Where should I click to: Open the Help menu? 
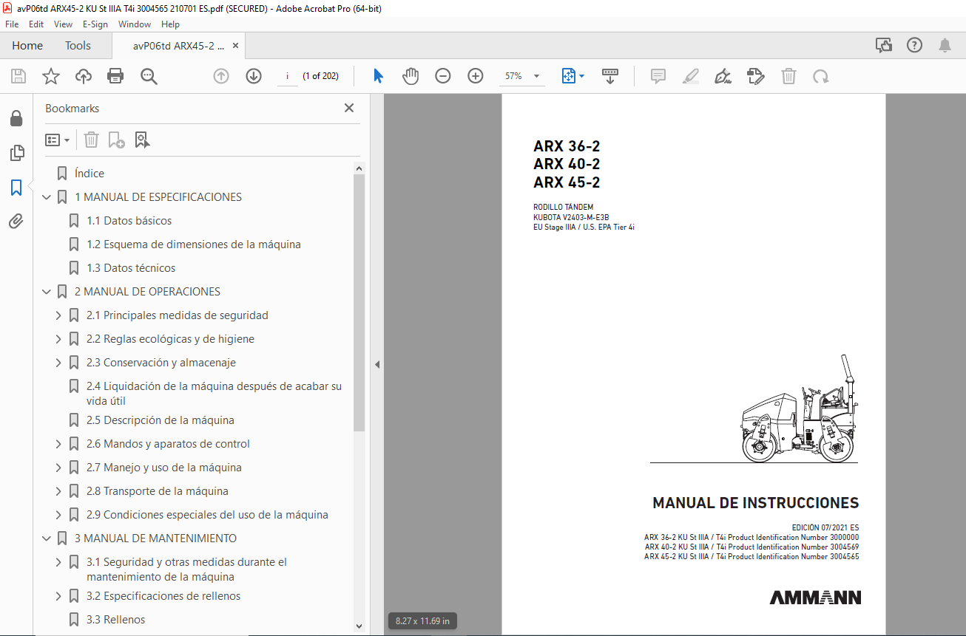pyautogui.click(x=170, y=24)
